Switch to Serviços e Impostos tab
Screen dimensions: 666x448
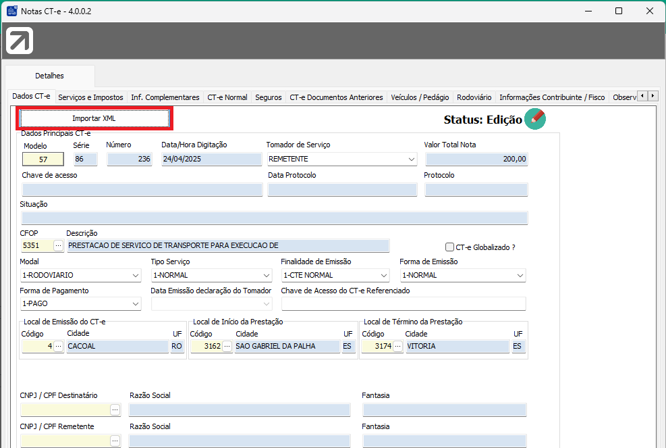[x=90, y=97]
